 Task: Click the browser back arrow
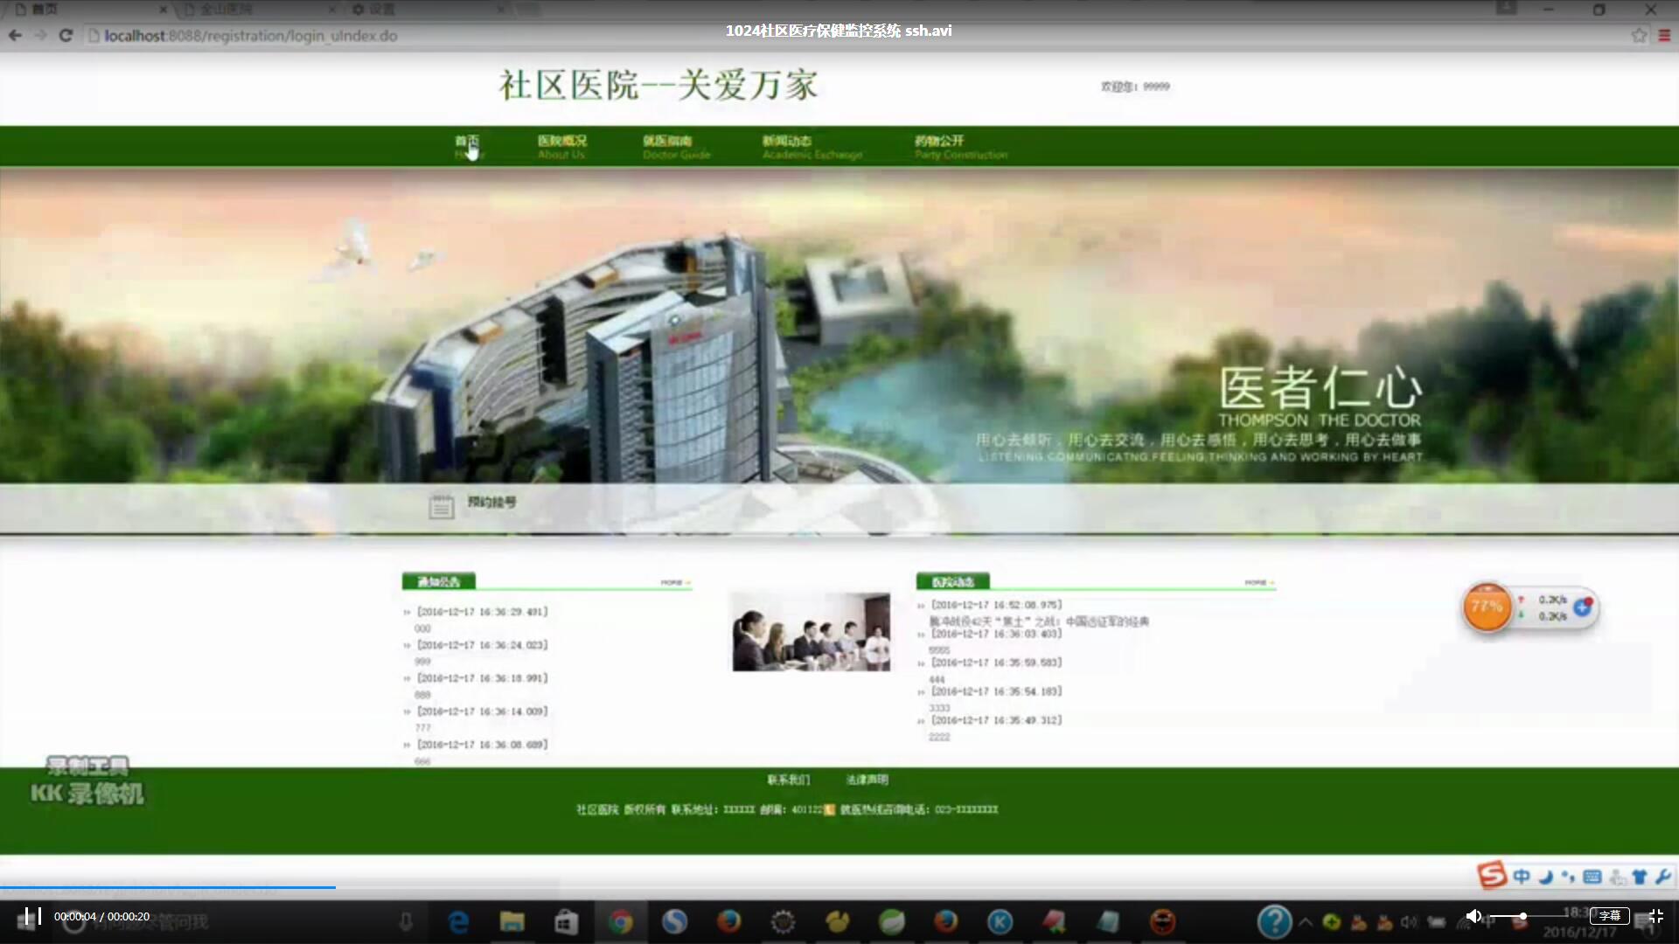pos(15,36)
